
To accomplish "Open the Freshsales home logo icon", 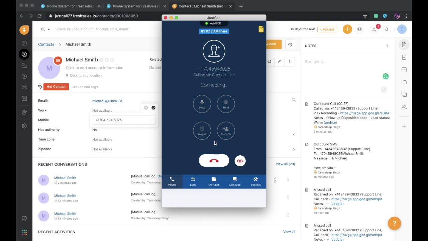I will point(24,30).
